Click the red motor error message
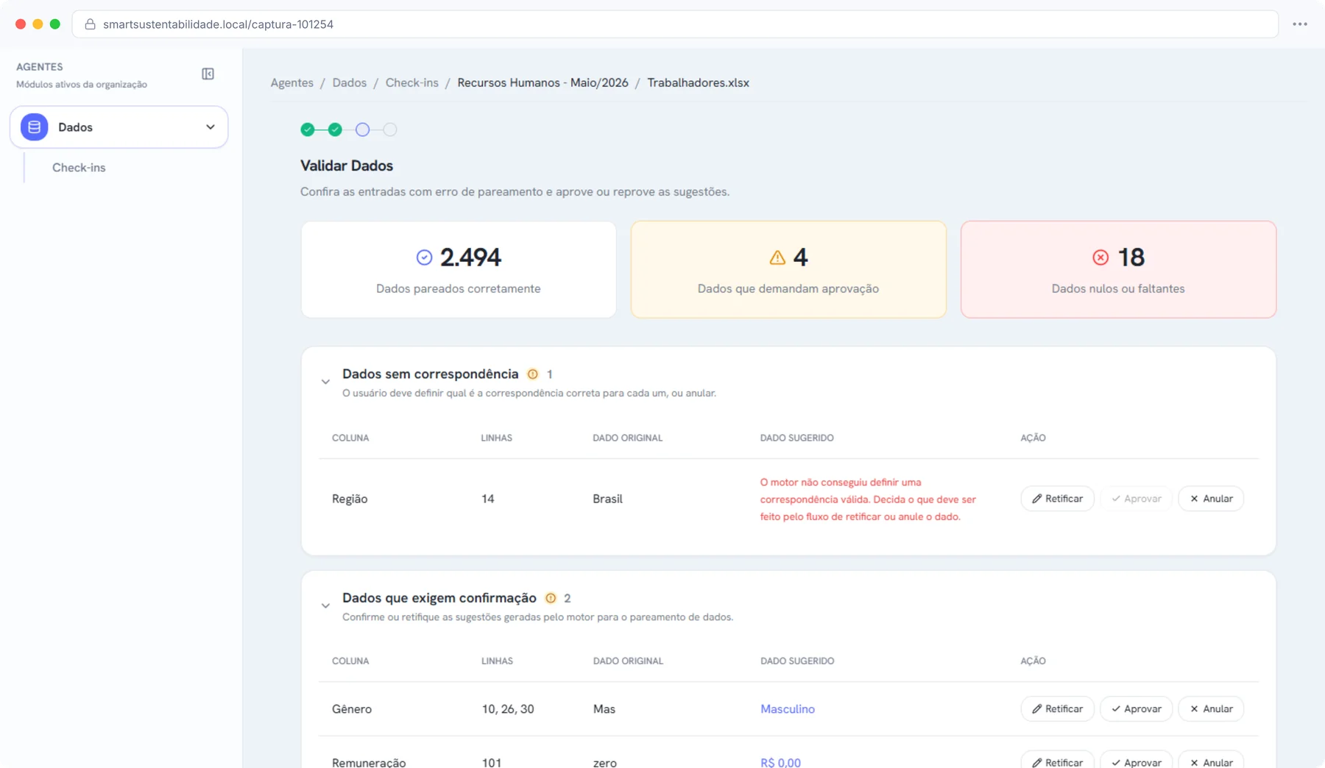Screen dimensions: 1325x768 pos(868,499)
